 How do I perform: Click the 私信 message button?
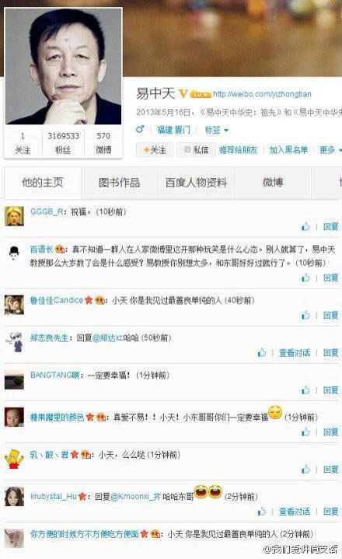coord(197,150)
